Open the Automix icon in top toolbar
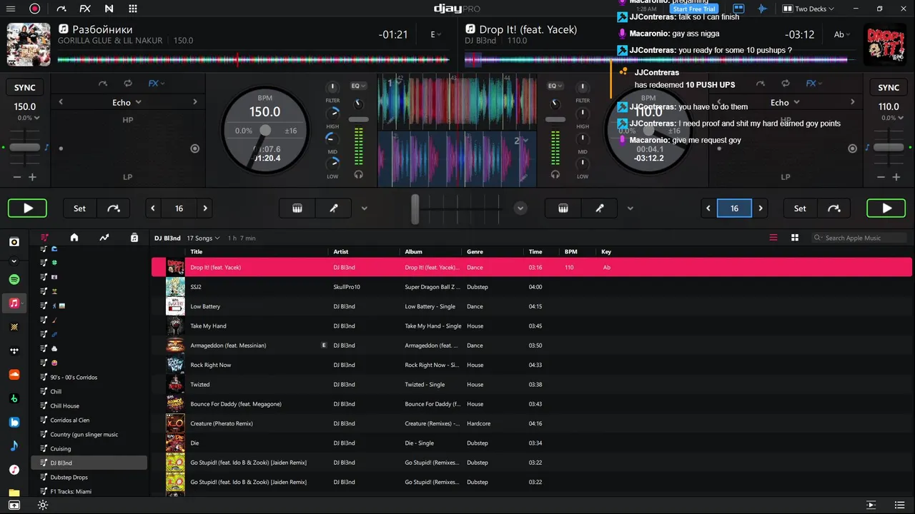 [x=61, y=9]
